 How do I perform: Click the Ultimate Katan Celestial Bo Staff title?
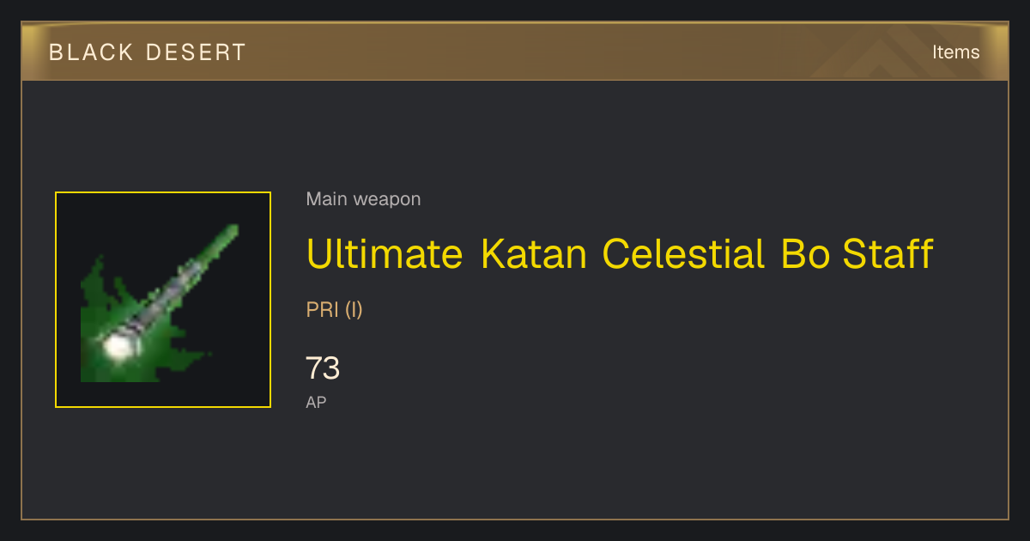[619, 254]
